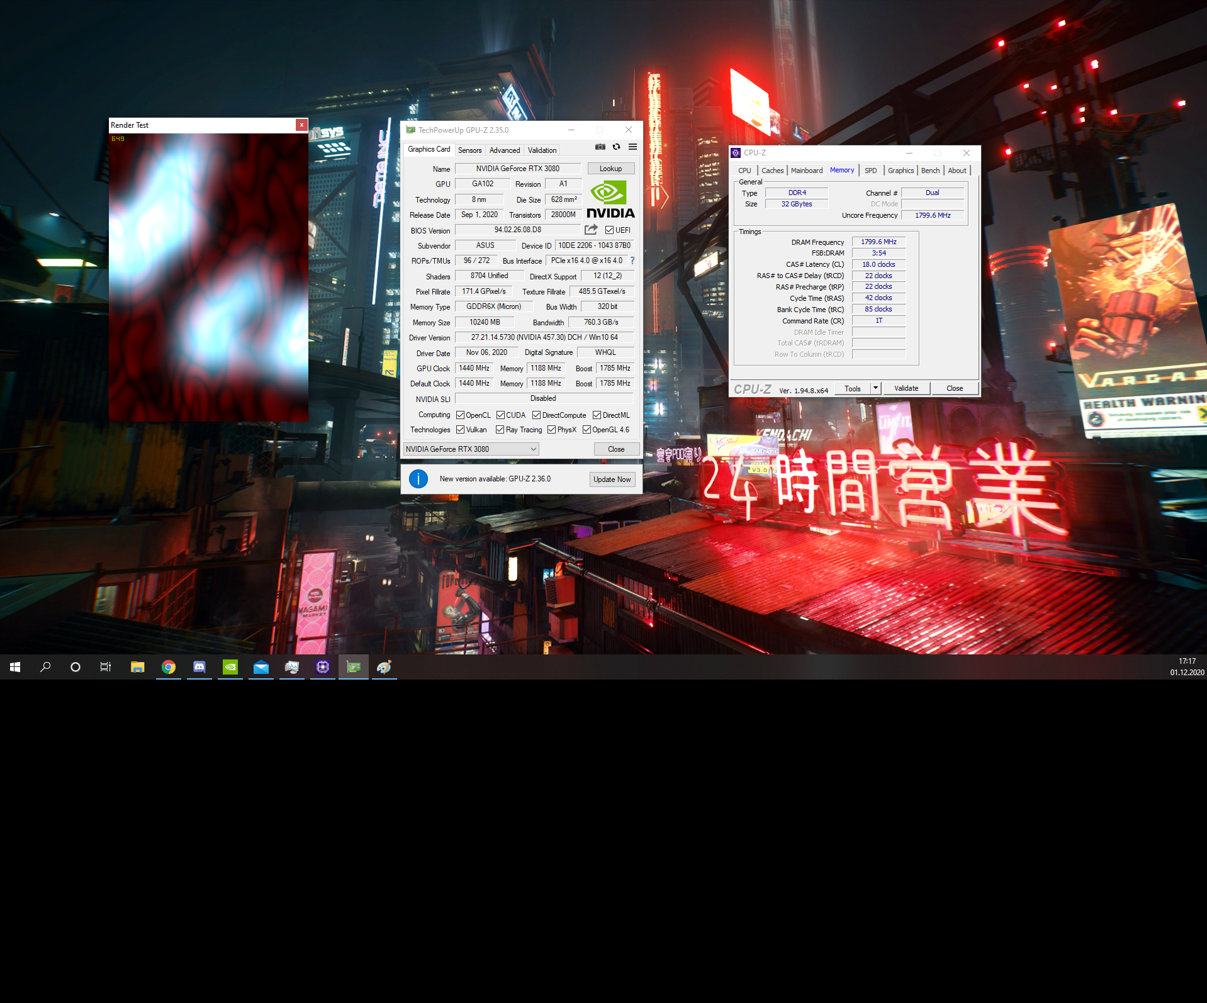Open the GPU selector dropdown in GPU-Z
This screenshot has width=1207, height=1003.
coord(471,449)
